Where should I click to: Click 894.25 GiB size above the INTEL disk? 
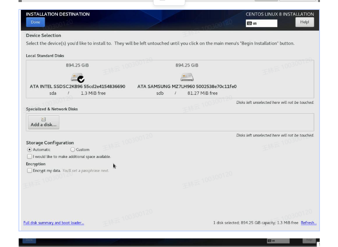(x=77, y=65)
